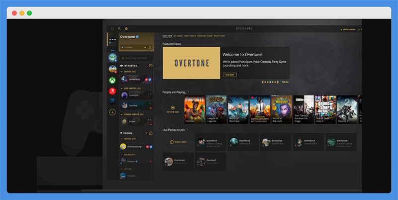Click the add circle icon beside Friends
Image resolution: width=398 pixels, height=200 pixels.
(x=151, y=133)
